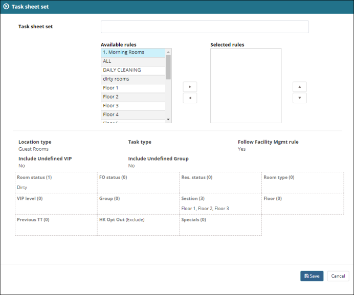The height and width of the screenshot is (295, 354).
Task: Move selected rule down with arrow
Action: pos(299,98)
